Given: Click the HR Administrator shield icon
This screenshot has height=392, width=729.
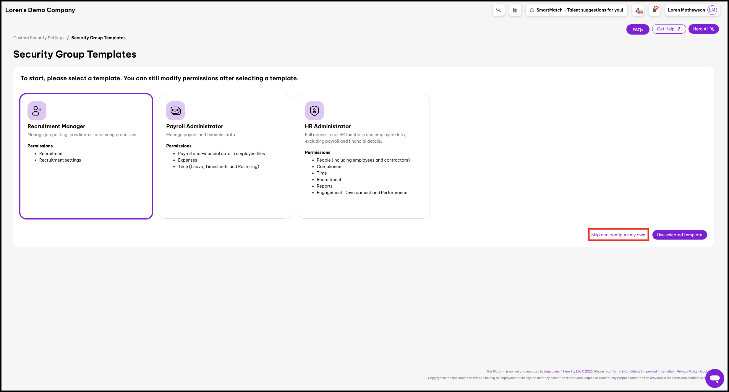Looking at the screenshot, I should (314, 111).
